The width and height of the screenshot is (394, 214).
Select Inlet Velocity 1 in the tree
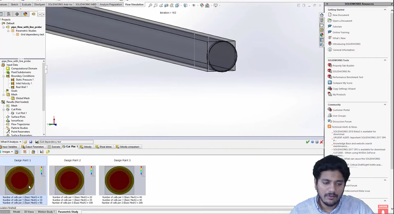point(24,83)
